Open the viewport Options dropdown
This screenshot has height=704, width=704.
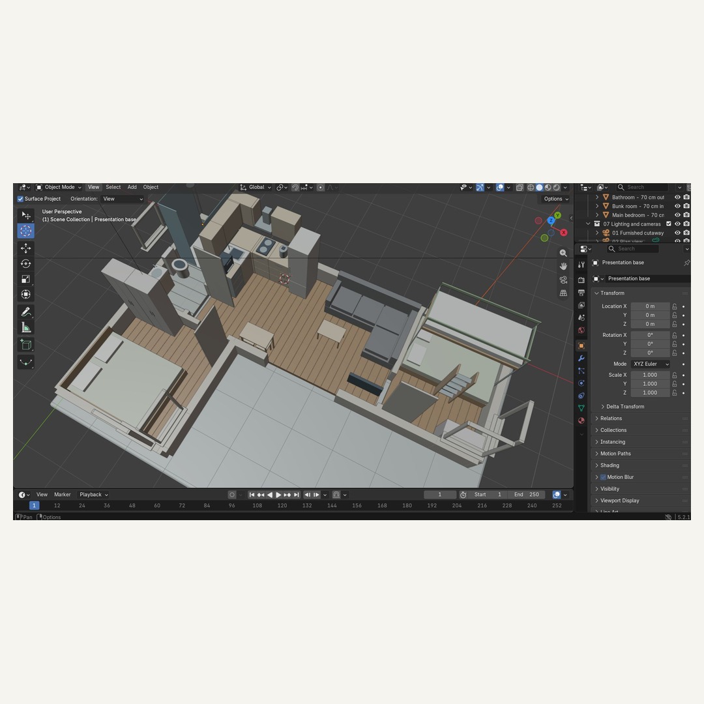556,199
